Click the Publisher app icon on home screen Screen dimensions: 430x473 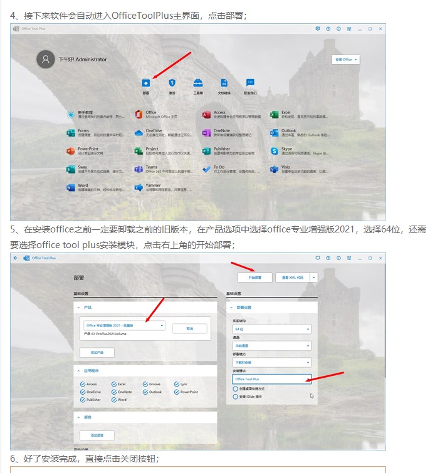(206, 151)
